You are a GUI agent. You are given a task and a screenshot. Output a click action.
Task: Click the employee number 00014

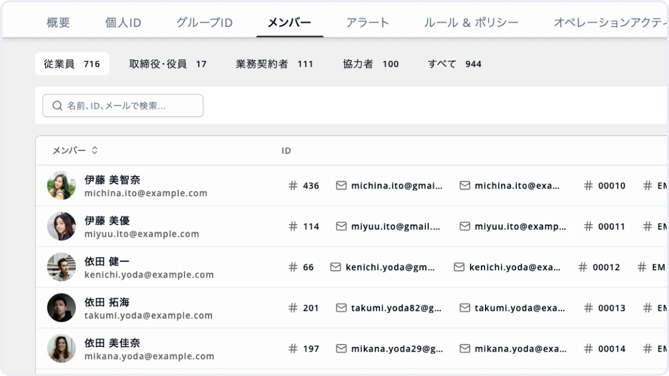coord(612,349)
